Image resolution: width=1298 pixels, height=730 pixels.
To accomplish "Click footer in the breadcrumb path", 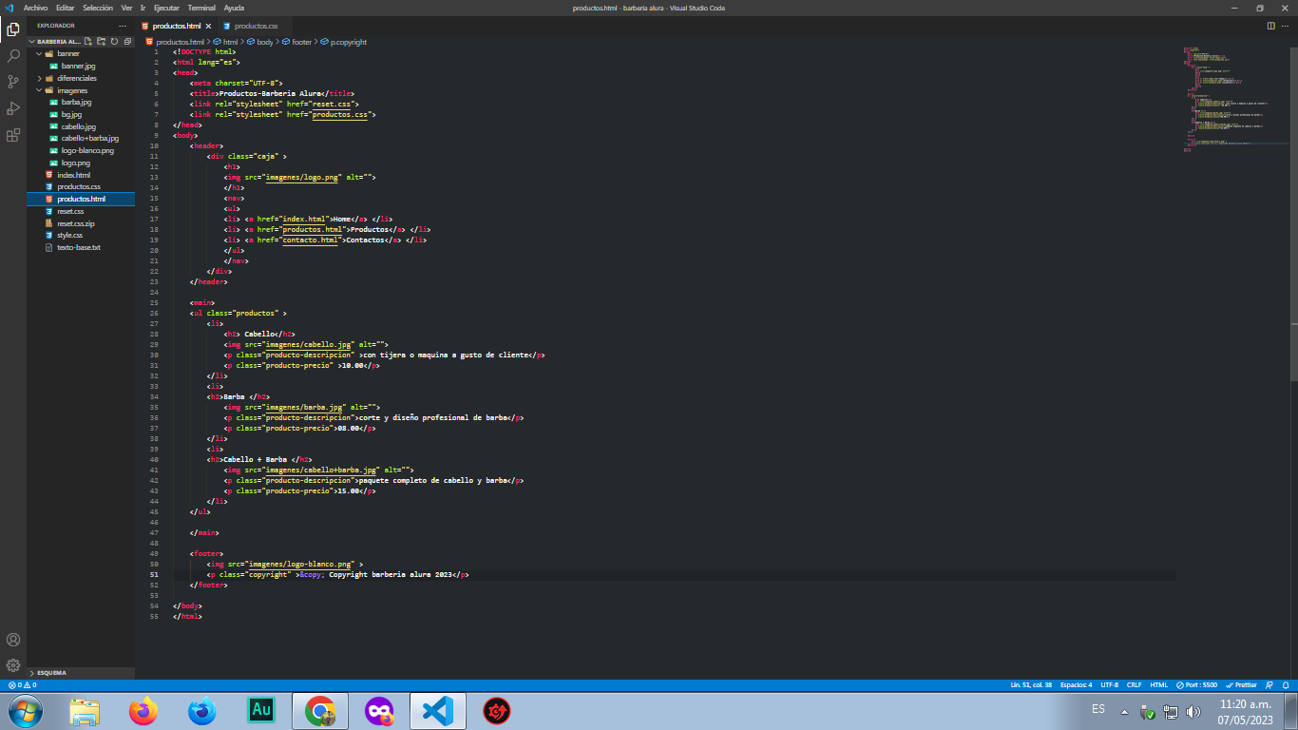I will (x=301, y=42).
